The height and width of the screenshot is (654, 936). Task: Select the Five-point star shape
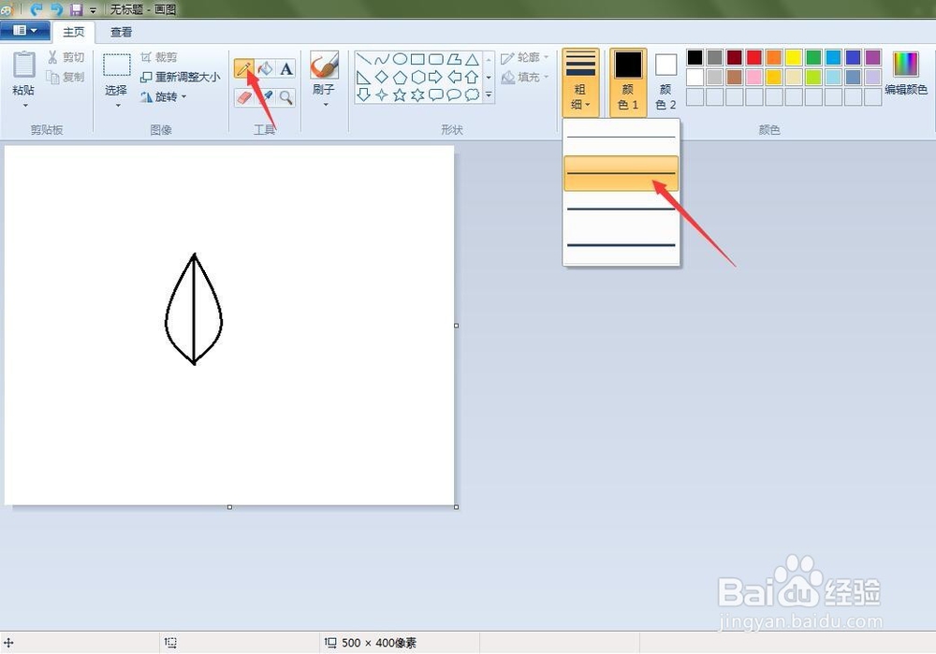[400, 94]
